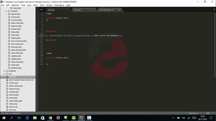The height and width of the screenshot is (121, 216).
Task: Open sayfalar.php in the sidebar
Action: [x=16, y=56]
